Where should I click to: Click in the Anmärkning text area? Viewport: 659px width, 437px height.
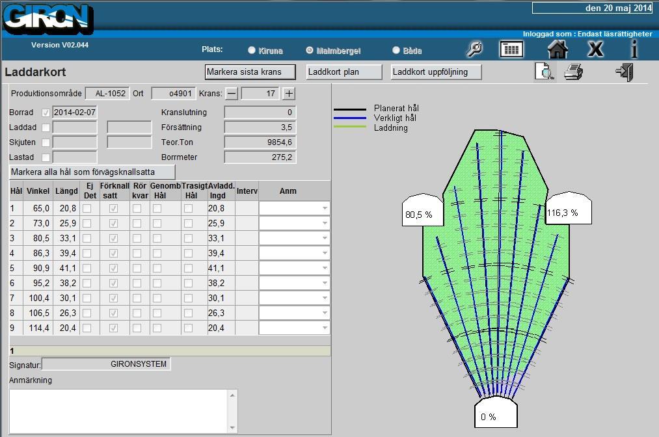(x=119, y=411)
